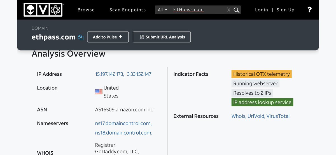Viewport: 336px width, 155px height.
Task: Open the Browse menu
Action: (86, 10)
